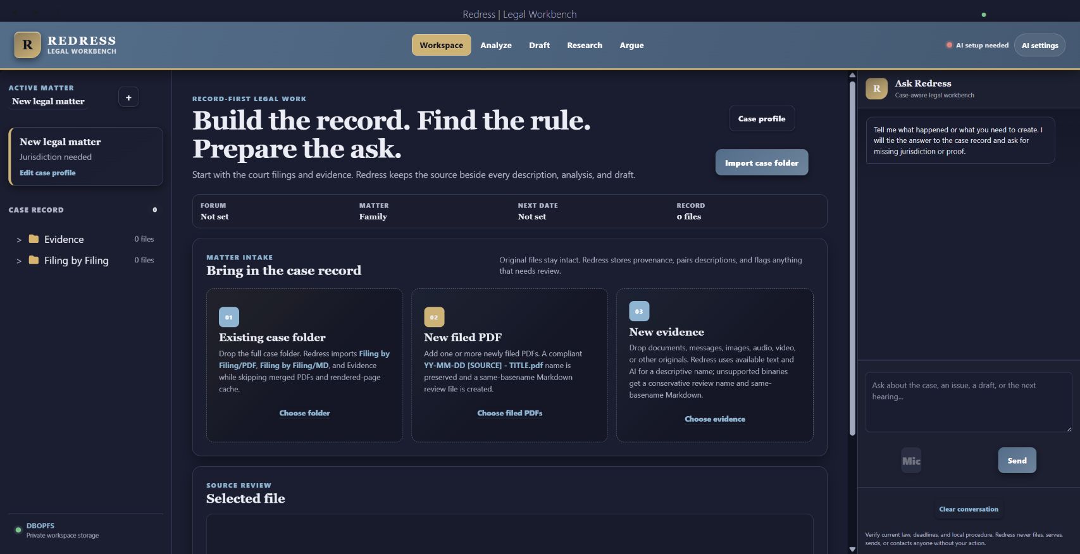
Task: Click Filing by Filing '0 files' count
Action: pyautogui.click(x=144, y=260)
